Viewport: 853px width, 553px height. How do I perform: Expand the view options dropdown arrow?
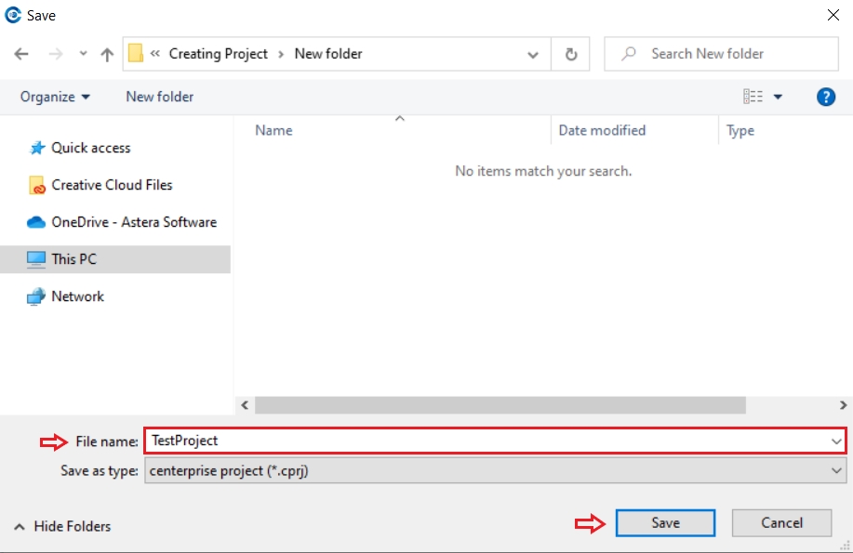[x=778, y=97]
